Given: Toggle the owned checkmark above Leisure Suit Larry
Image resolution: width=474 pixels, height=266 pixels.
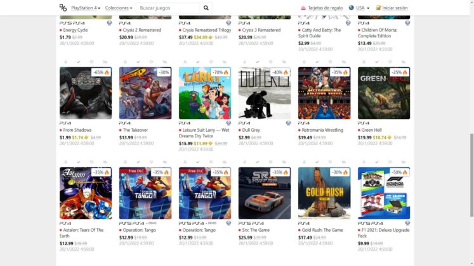Looking at the screenshot, I should (198, 62).
